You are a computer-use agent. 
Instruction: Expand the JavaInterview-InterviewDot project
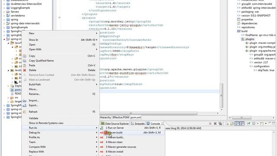pos(4,4)
